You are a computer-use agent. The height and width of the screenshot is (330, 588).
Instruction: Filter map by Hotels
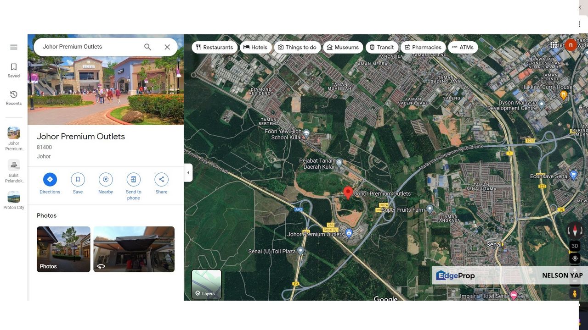(255, 47)
